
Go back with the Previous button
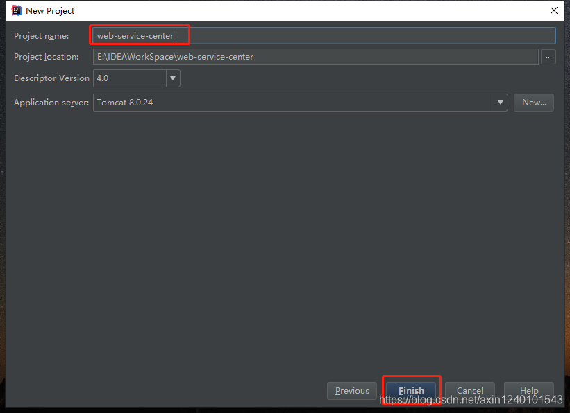point(351,391)
